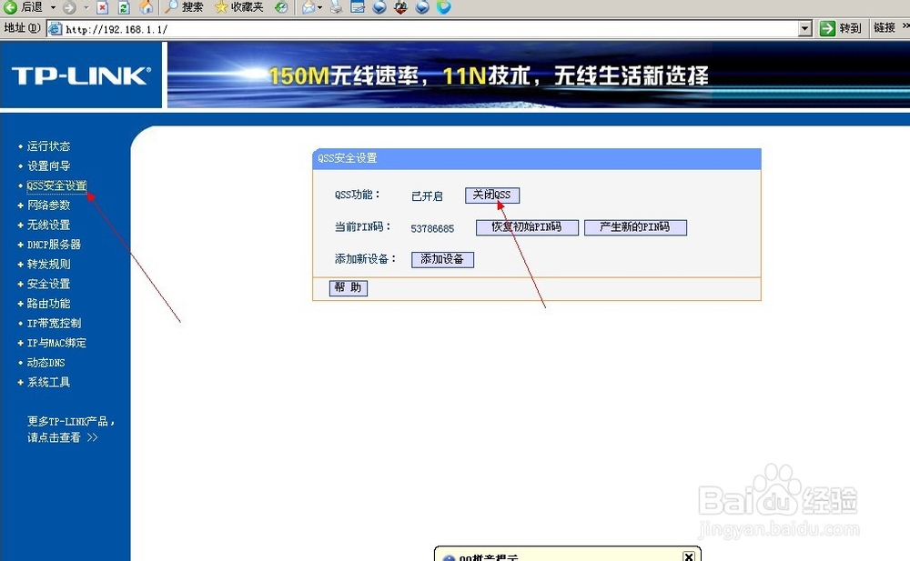The height and width of the screenshot is (561, 910).
Task: Click the Edit page icon
Action: [x=358, y=7]
